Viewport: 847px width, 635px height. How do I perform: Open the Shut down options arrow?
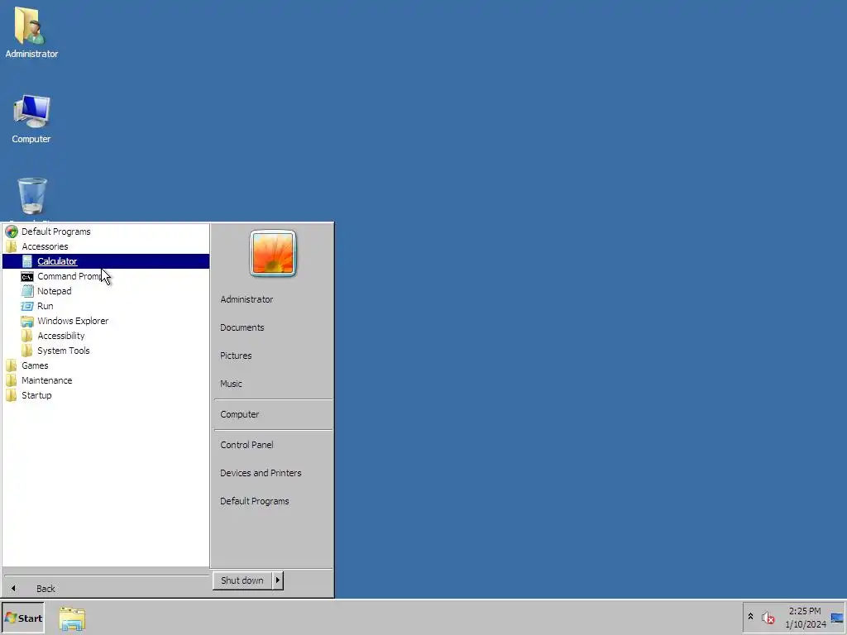tap(278, 580)
